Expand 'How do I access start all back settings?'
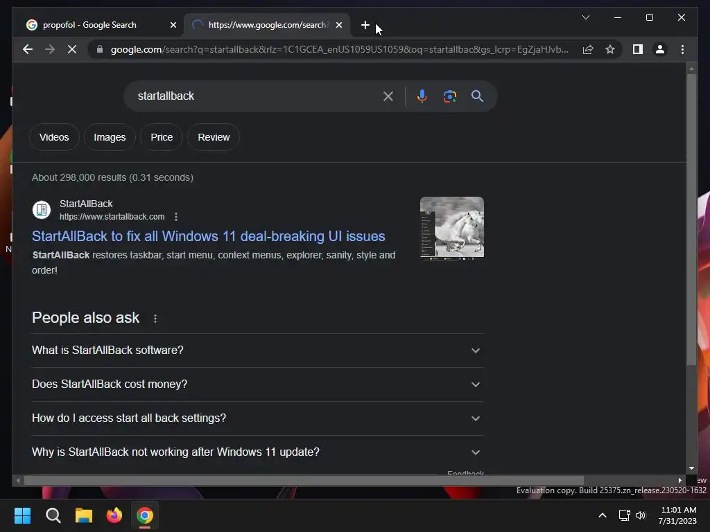 (x=257, y=418)
